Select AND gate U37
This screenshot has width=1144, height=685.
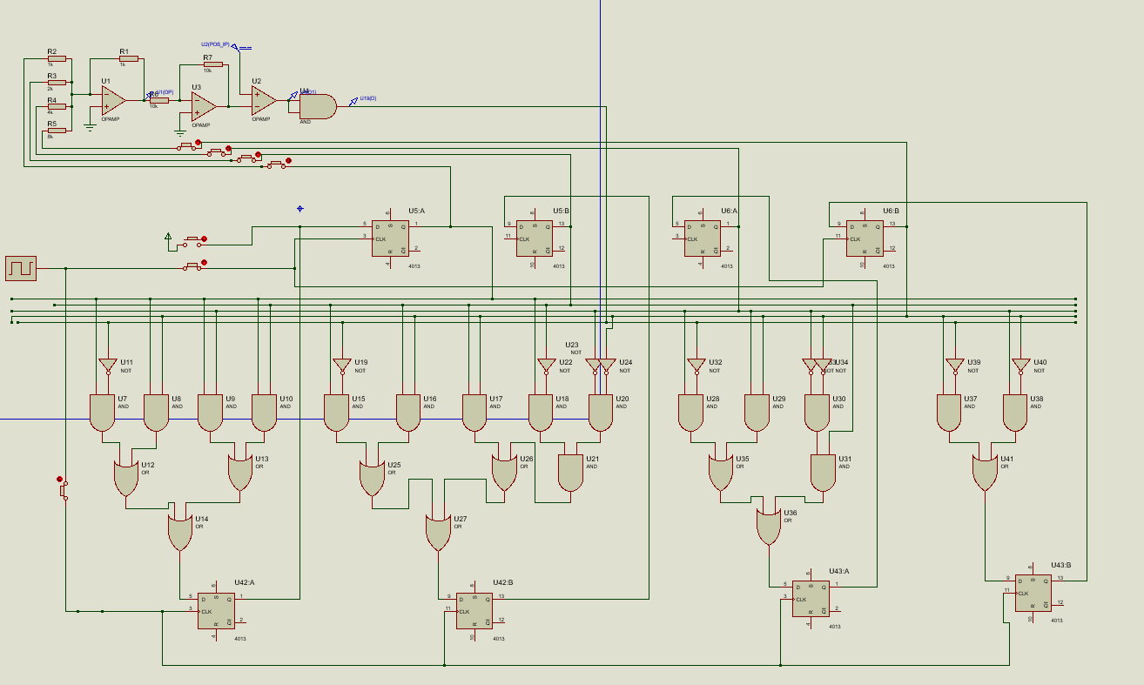click(x=949, y=413)
